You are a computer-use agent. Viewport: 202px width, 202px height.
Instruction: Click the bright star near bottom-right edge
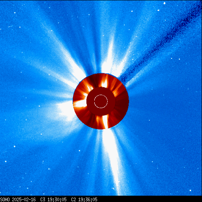(190, 191)
